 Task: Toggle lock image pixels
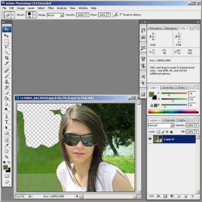click(163, 132)
